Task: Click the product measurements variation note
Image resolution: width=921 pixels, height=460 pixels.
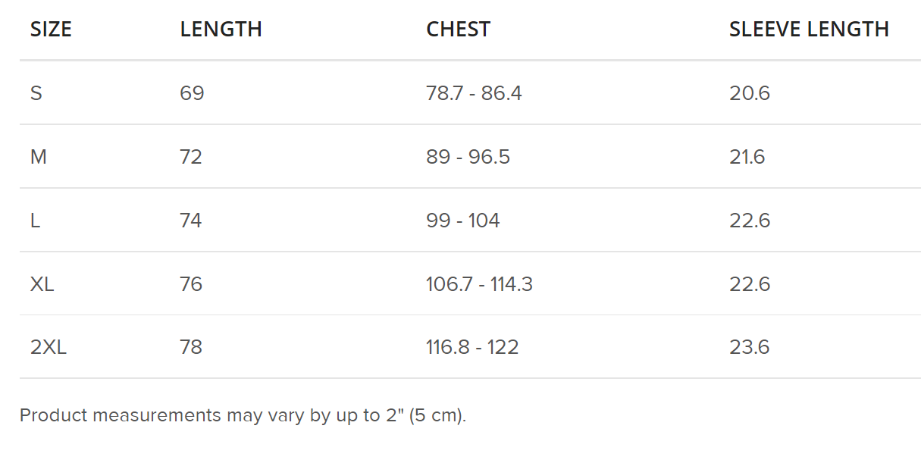Action: point(243,415)
